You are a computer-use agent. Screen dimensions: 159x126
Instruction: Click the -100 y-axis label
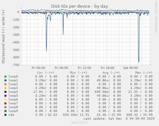point(16,20)
